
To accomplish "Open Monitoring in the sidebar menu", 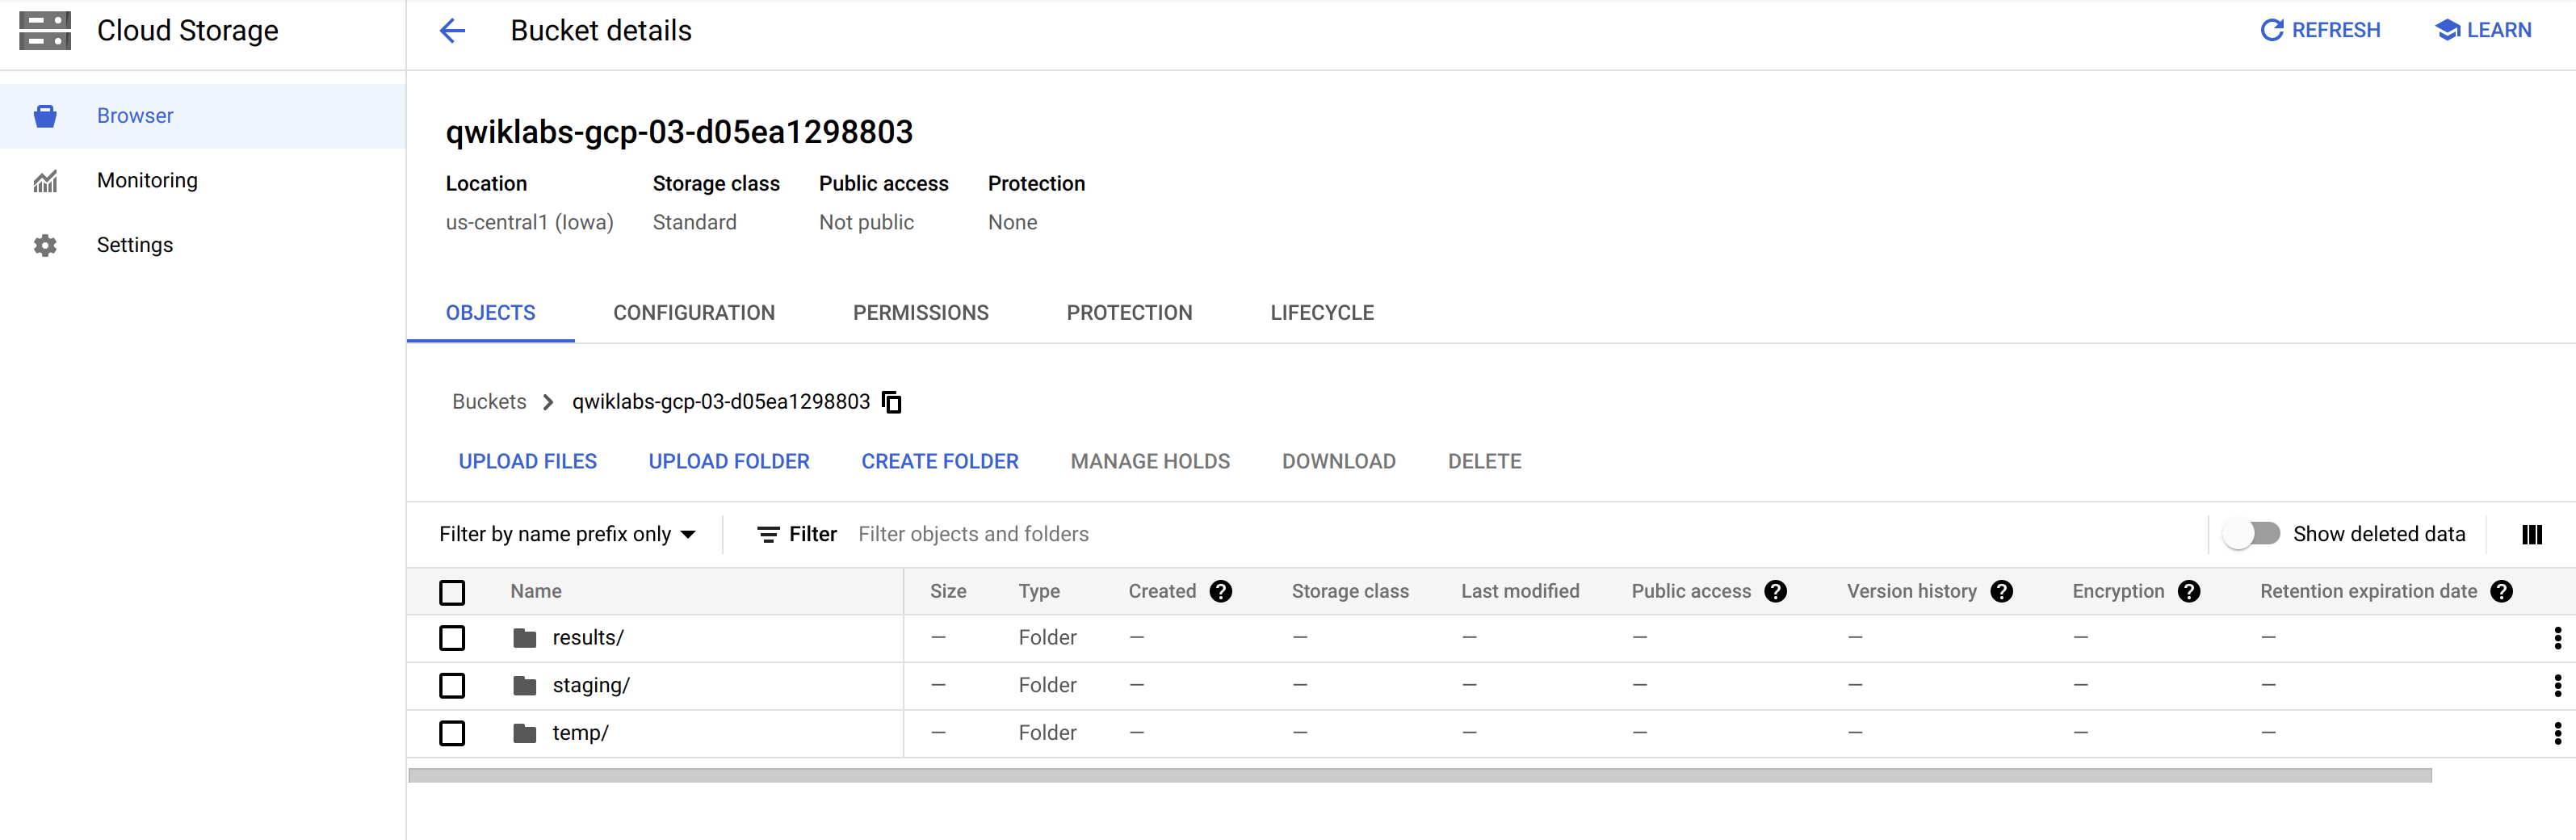I will point(203,181).
